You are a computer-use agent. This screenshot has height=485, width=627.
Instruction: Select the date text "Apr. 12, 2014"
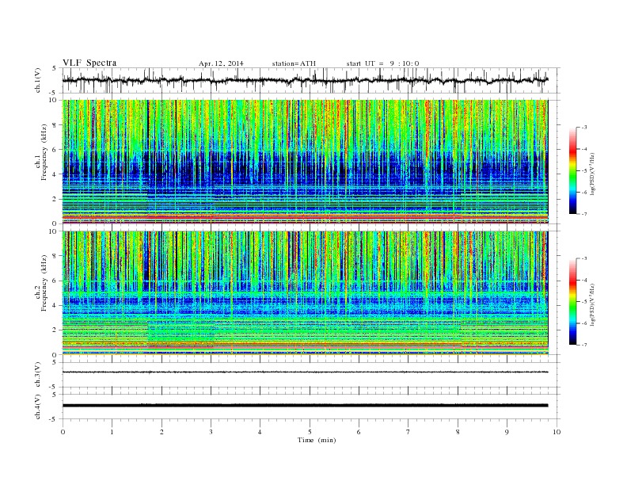click(x=221, y=63)
